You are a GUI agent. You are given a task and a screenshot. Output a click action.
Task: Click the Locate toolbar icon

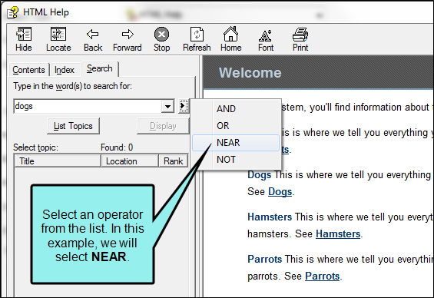[58, 39]
